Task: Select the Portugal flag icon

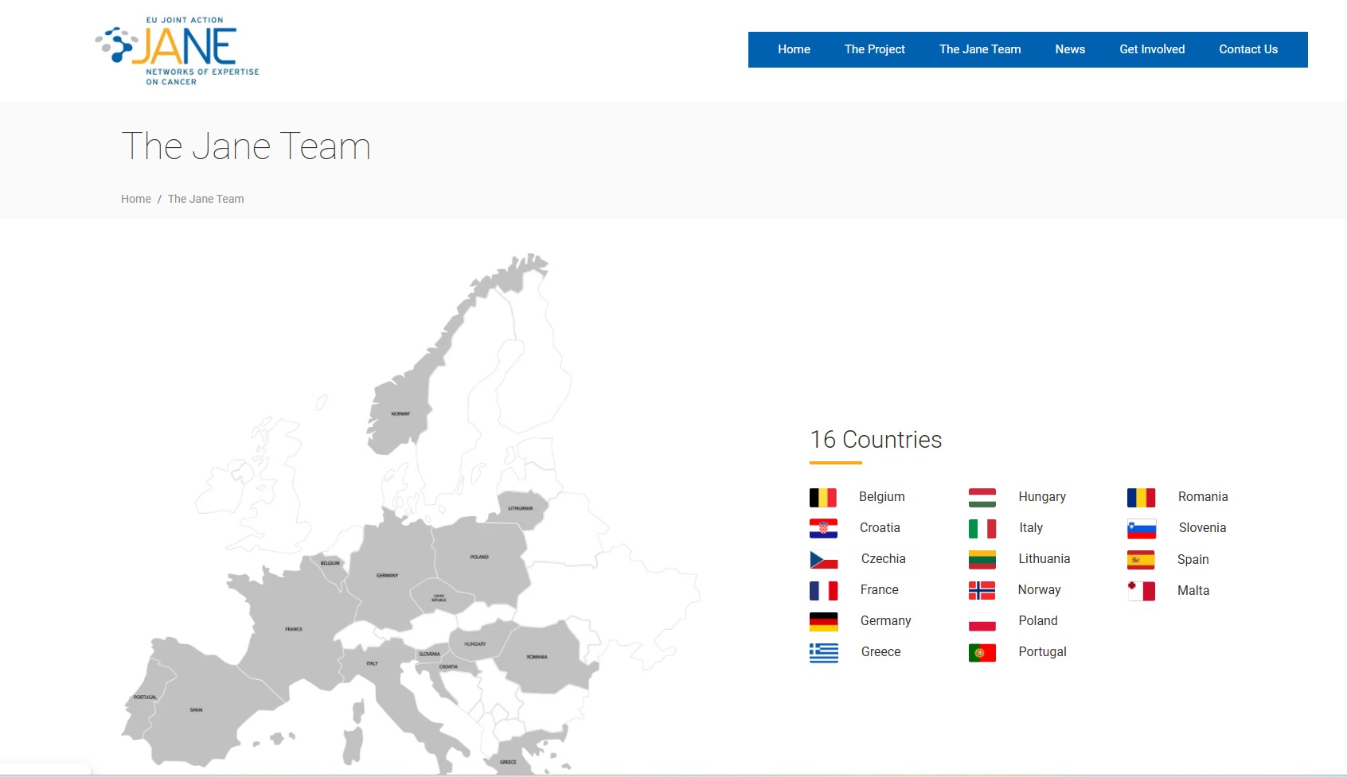Action: [982, 652]
